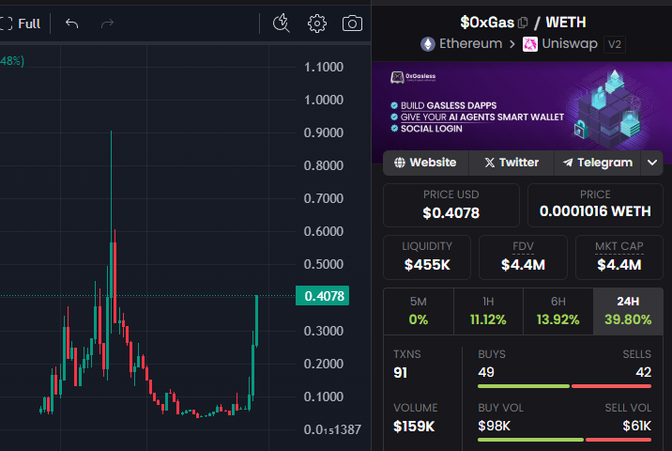672x451 pixels.
Task: Click the 0.5000 price axis label
Action: pyautogui.click(x=324, y=264)
